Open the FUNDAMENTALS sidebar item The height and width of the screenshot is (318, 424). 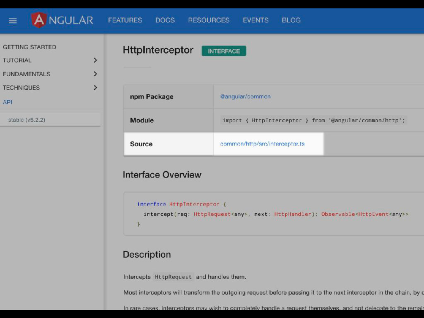click(x=26, y=74)
